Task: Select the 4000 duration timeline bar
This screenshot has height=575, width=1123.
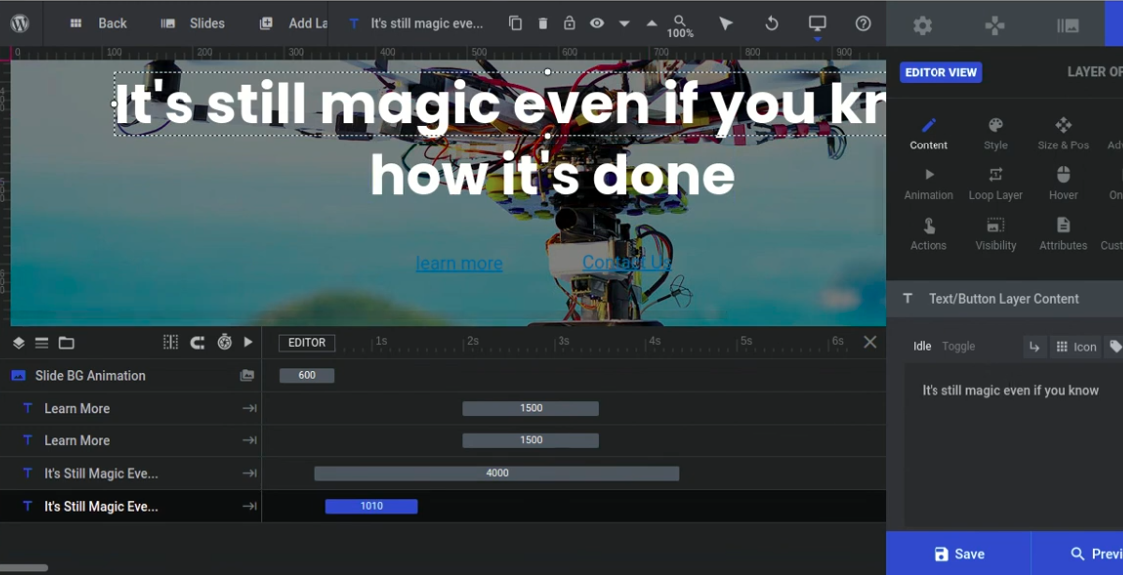Action: pos(497,473)
